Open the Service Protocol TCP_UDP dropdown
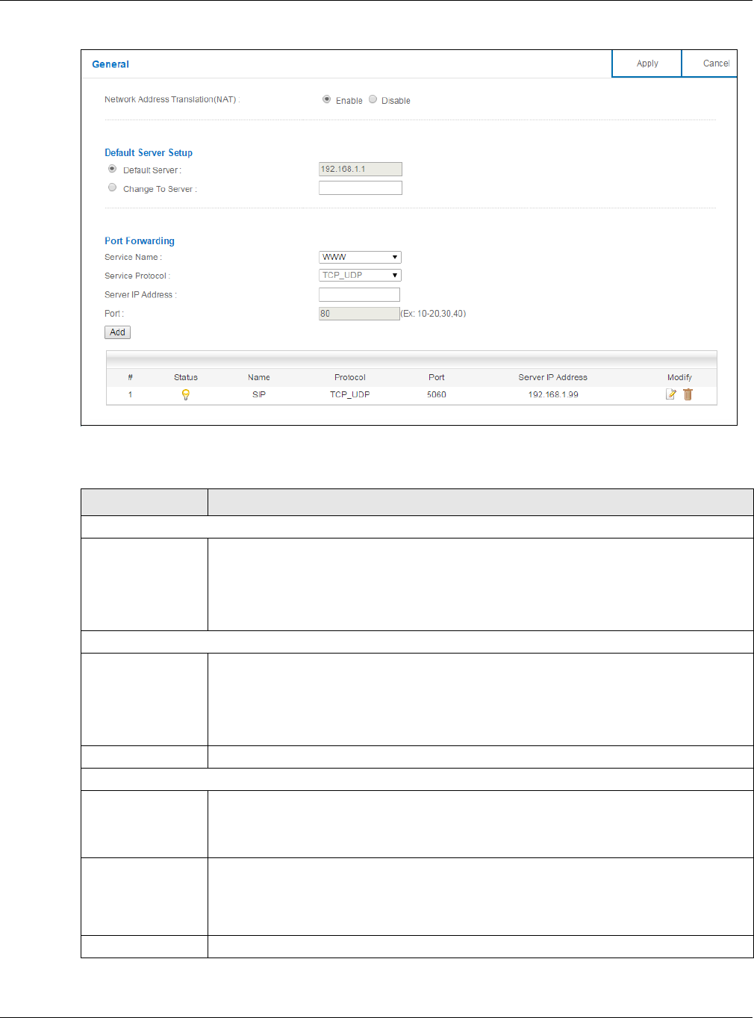754x1018 pixels. click(360, 276)
